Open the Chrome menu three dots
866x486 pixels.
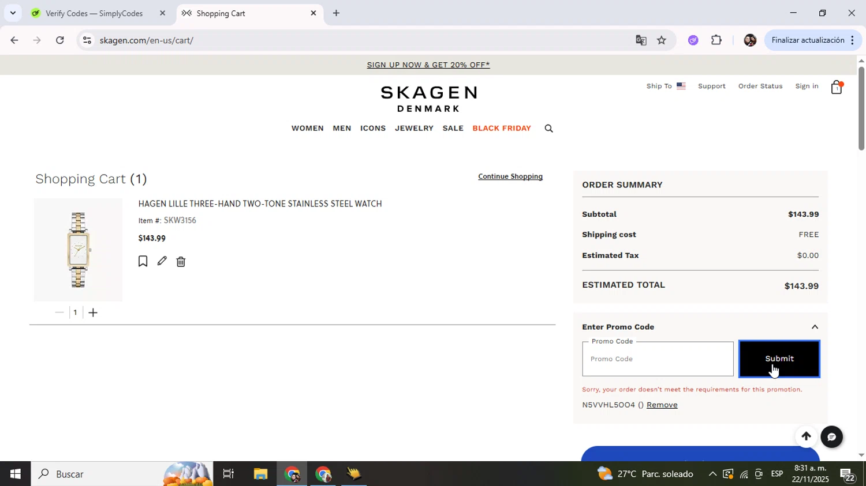[x=852, y=40]
